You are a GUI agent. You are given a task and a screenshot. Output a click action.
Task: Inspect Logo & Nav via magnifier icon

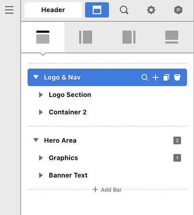pos(145,78)
